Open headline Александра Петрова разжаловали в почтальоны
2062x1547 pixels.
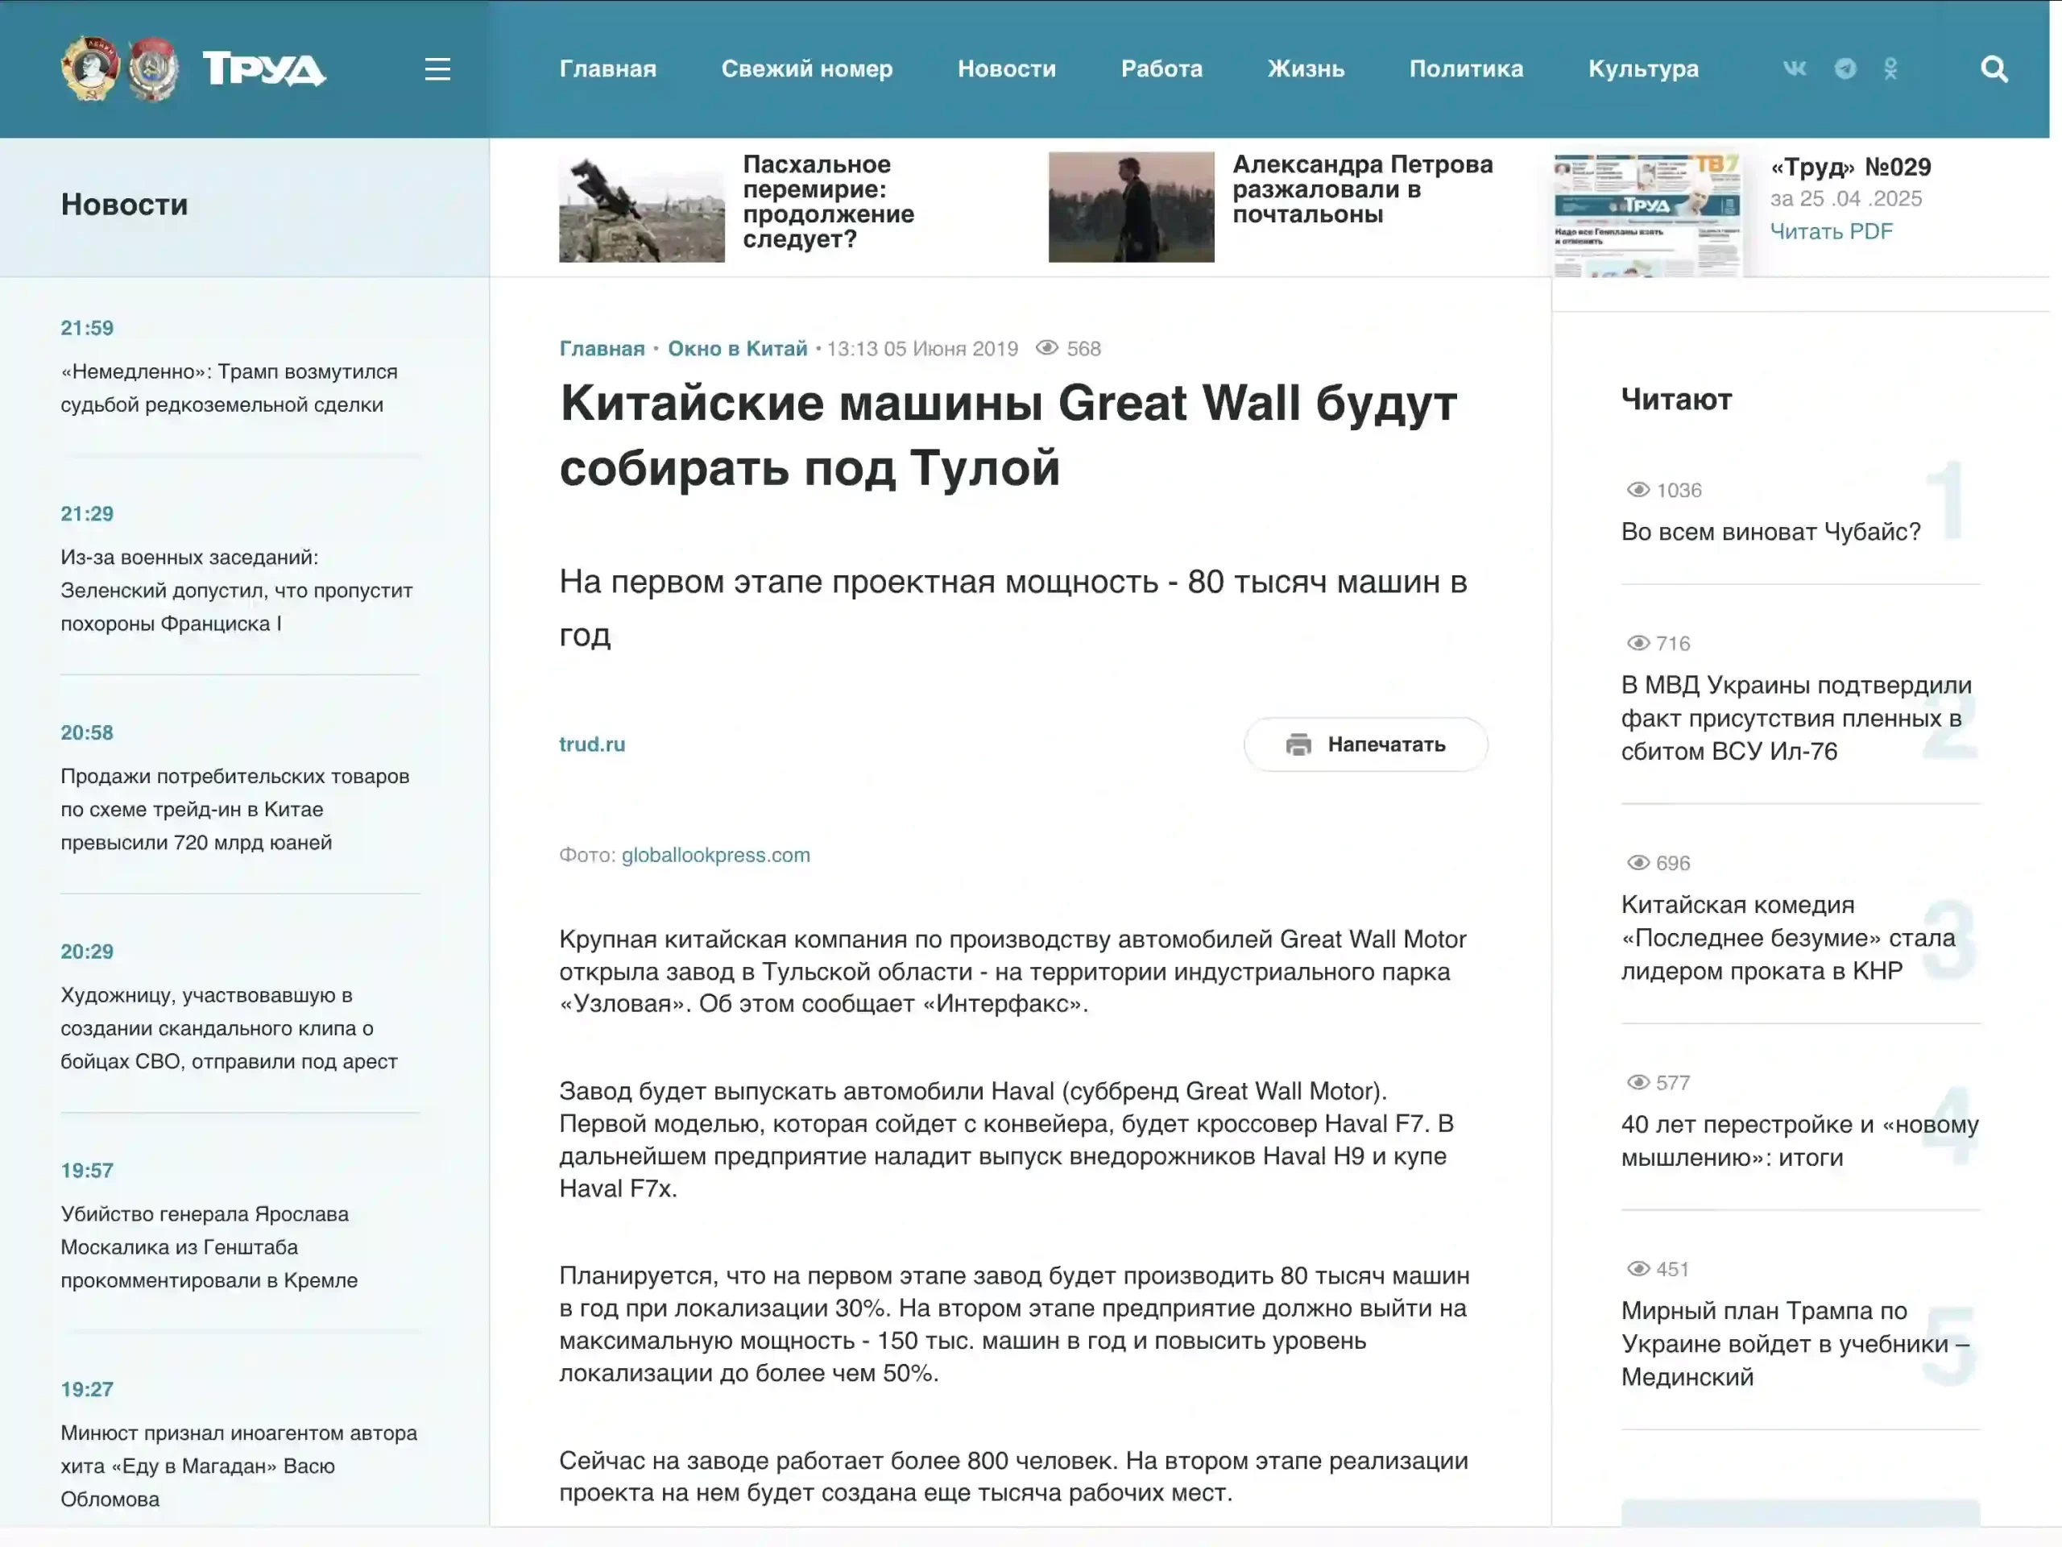(1363, 189)
